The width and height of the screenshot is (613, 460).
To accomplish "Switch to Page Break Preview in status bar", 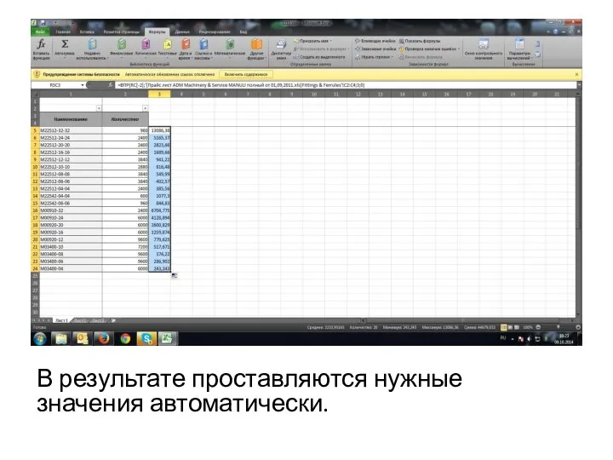I will pyautogui.click(x=517, y=327).
